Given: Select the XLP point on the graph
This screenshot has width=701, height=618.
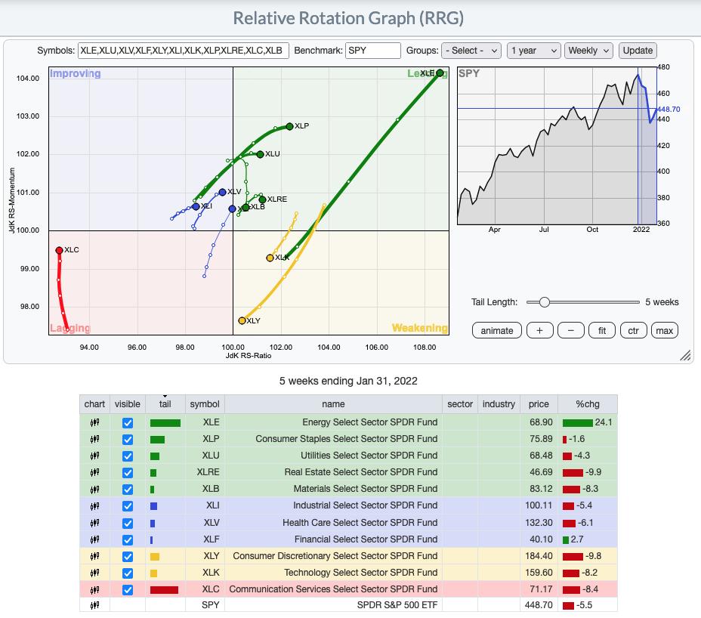Looking at the screenshot, I should pyautogui.click(x=289, y=127).
